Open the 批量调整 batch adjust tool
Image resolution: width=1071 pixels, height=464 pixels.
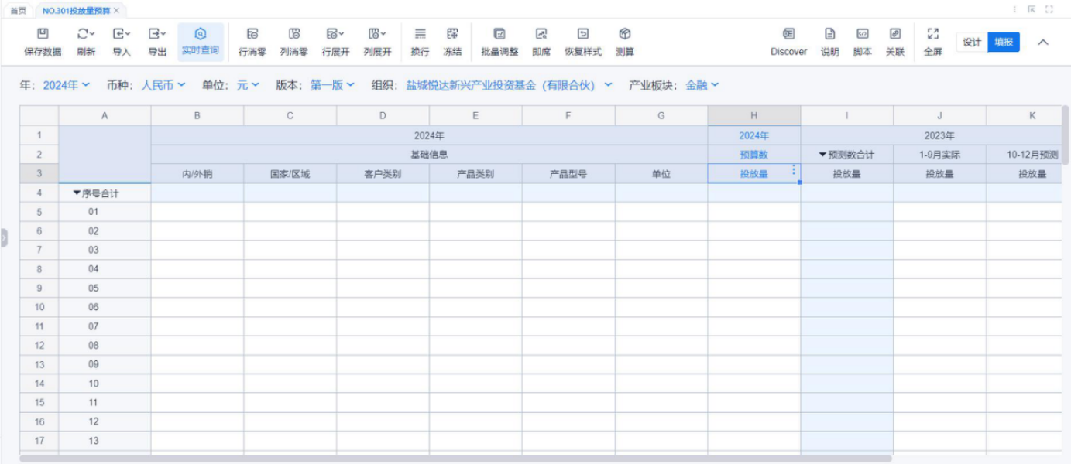pyautogui.click(x=499, y=34)
